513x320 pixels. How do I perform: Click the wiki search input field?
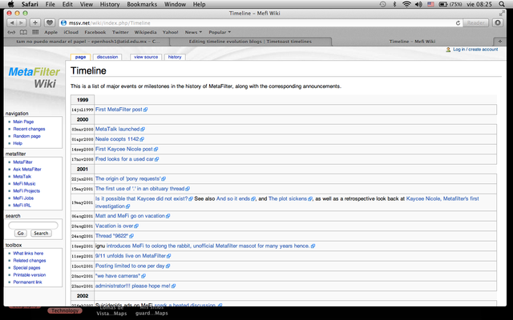point(33,225)
